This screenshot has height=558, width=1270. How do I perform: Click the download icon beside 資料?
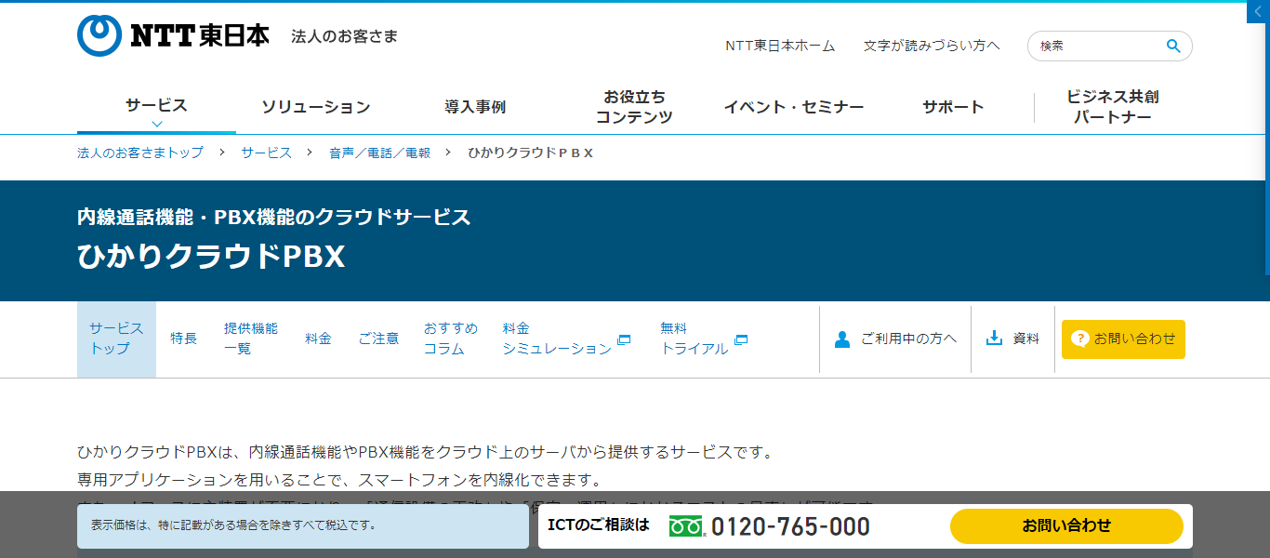(996, 339)
